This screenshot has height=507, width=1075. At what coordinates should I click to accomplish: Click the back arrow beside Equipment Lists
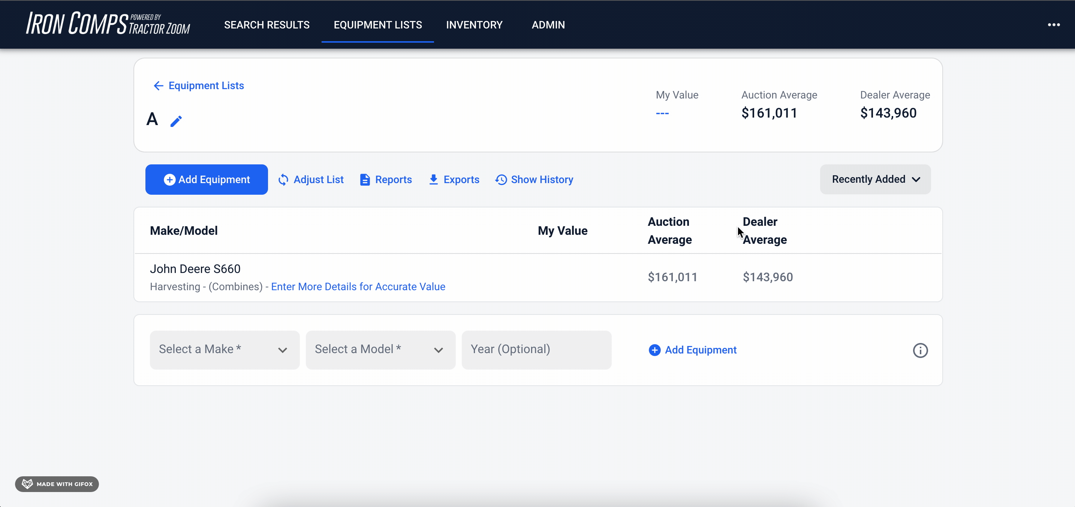tap(158, 86)
